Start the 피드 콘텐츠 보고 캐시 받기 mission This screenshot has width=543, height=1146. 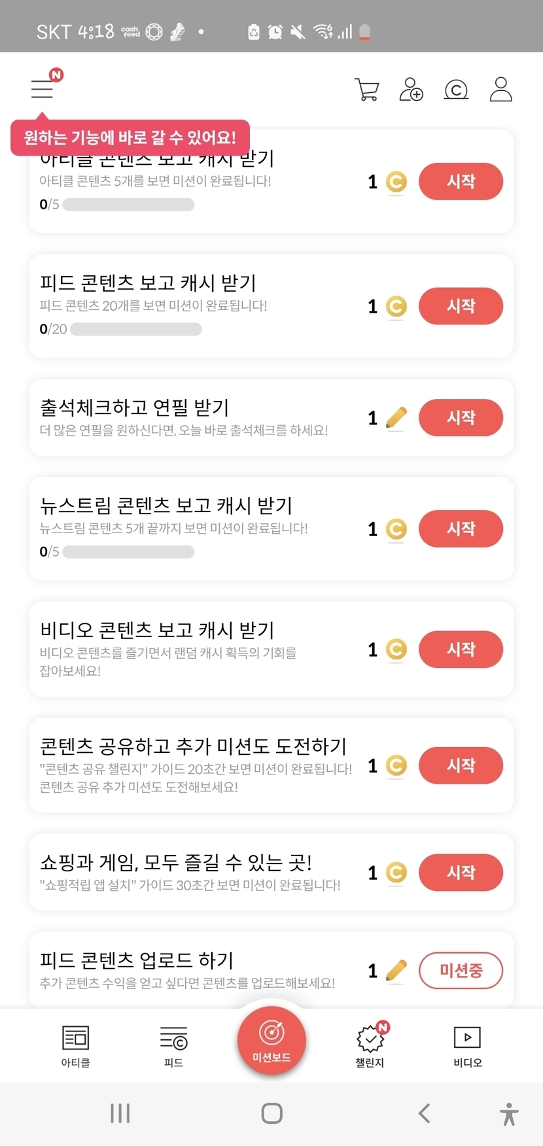click(461, 306)
